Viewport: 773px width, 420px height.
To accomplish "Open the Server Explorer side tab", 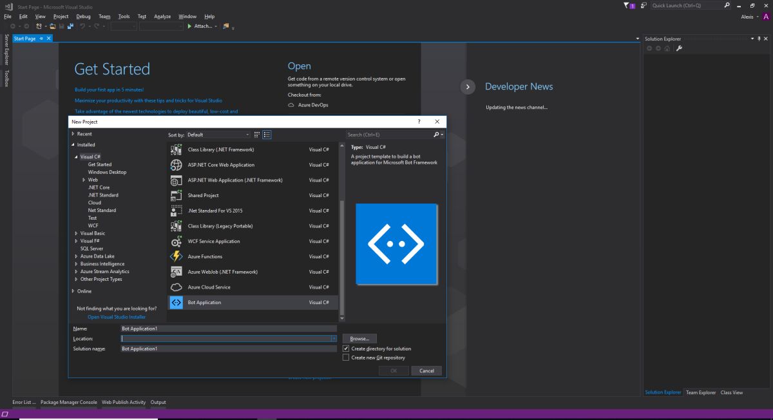I will click(x=6, y=49).
